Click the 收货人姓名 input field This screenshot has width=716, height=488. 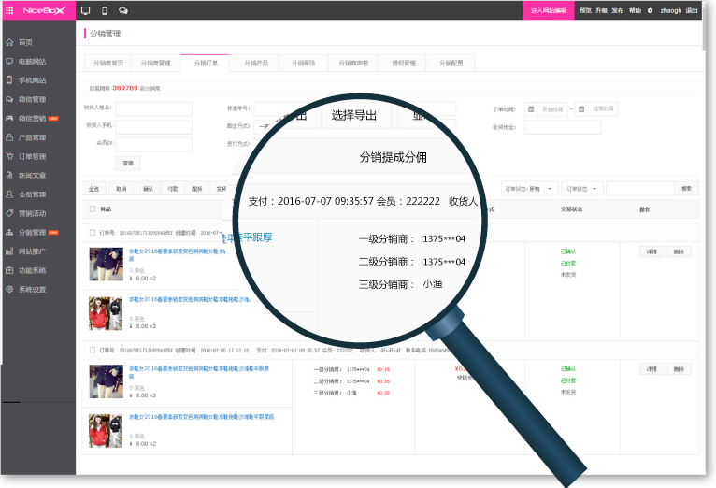[153, 109]
